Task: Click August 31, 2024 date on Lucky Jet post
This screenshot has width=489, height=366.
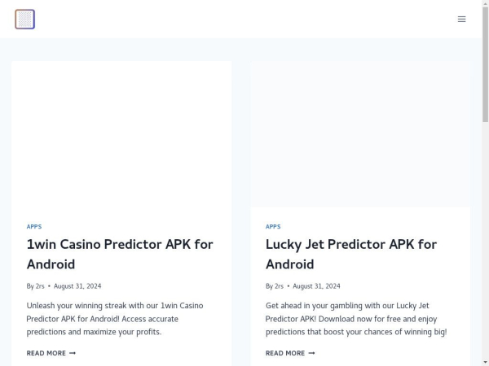Action: (316, 286)
